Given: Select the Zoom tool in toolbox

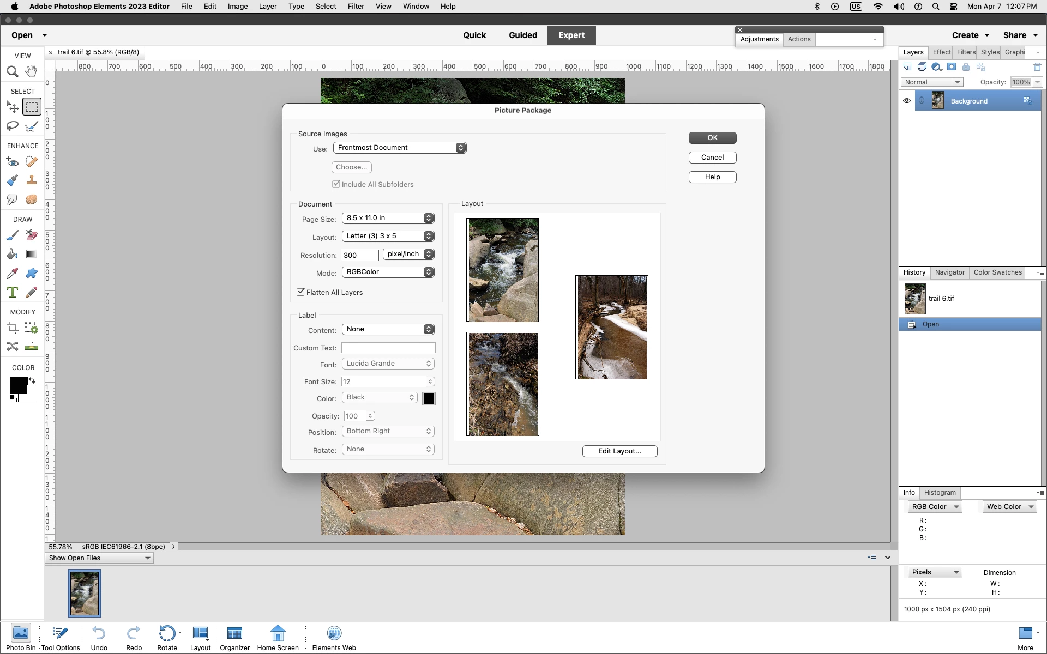Looking at the screenshot, I should 13,72.
